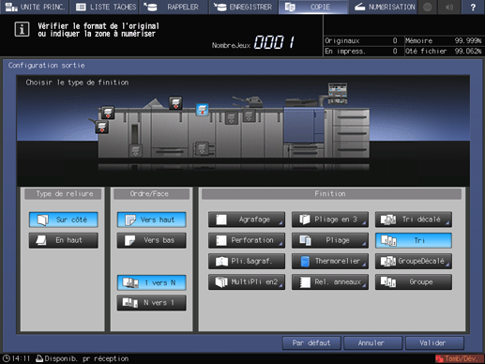Toggle Vers bas output face

[152, 240]
